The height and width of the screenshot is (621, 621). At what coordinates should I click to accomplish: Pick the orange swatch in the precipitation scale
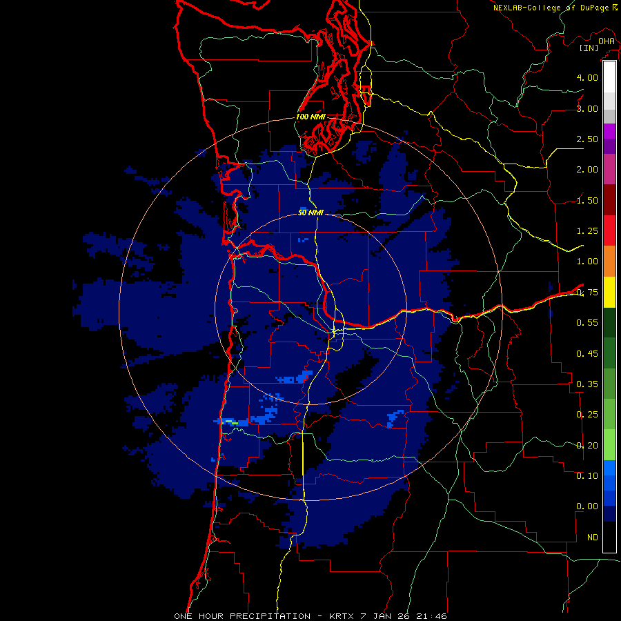pos(609,261)
